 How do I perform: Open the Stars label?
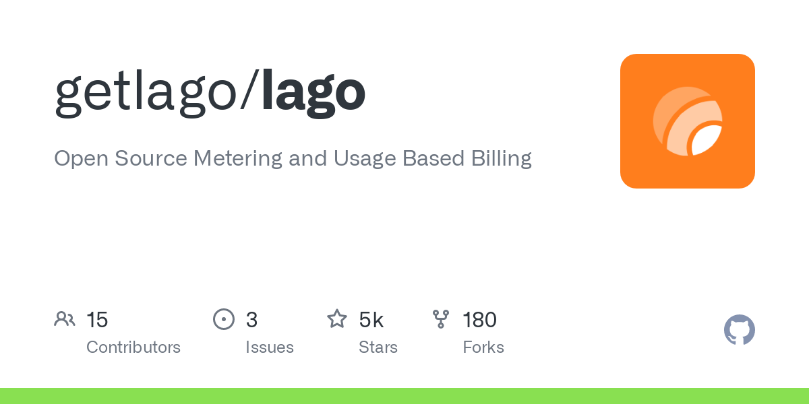378,347
